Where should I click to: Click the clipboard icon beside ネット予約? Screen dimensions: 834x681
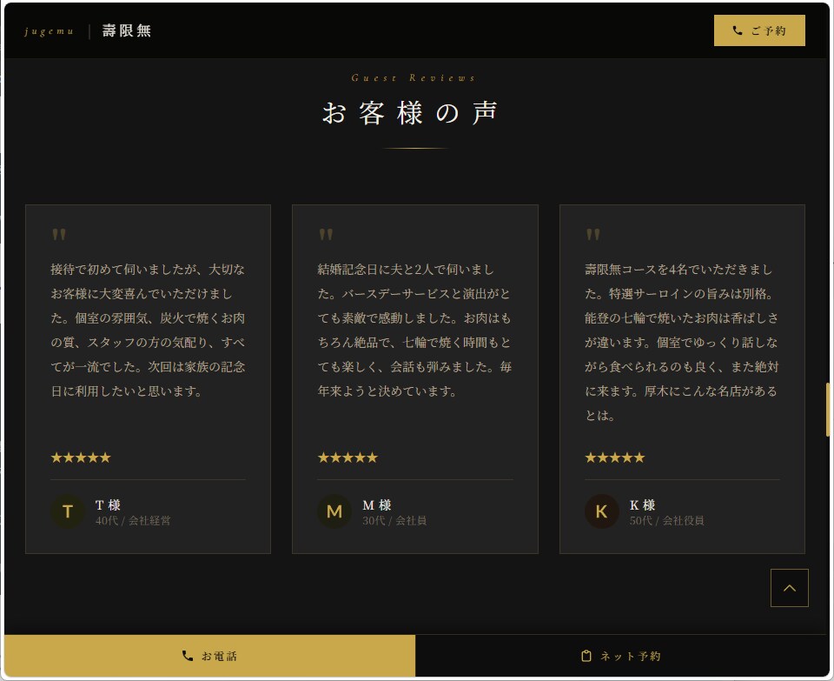point(586,656)
